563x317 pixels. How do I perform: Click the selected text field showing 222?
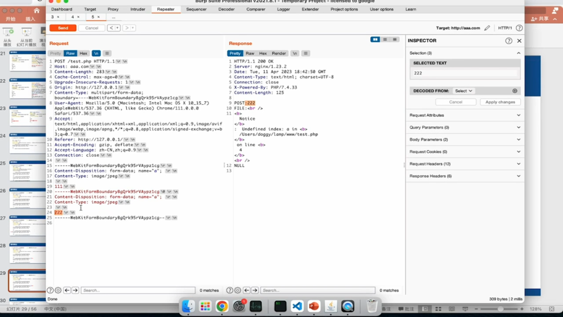(x=465, y=73)
